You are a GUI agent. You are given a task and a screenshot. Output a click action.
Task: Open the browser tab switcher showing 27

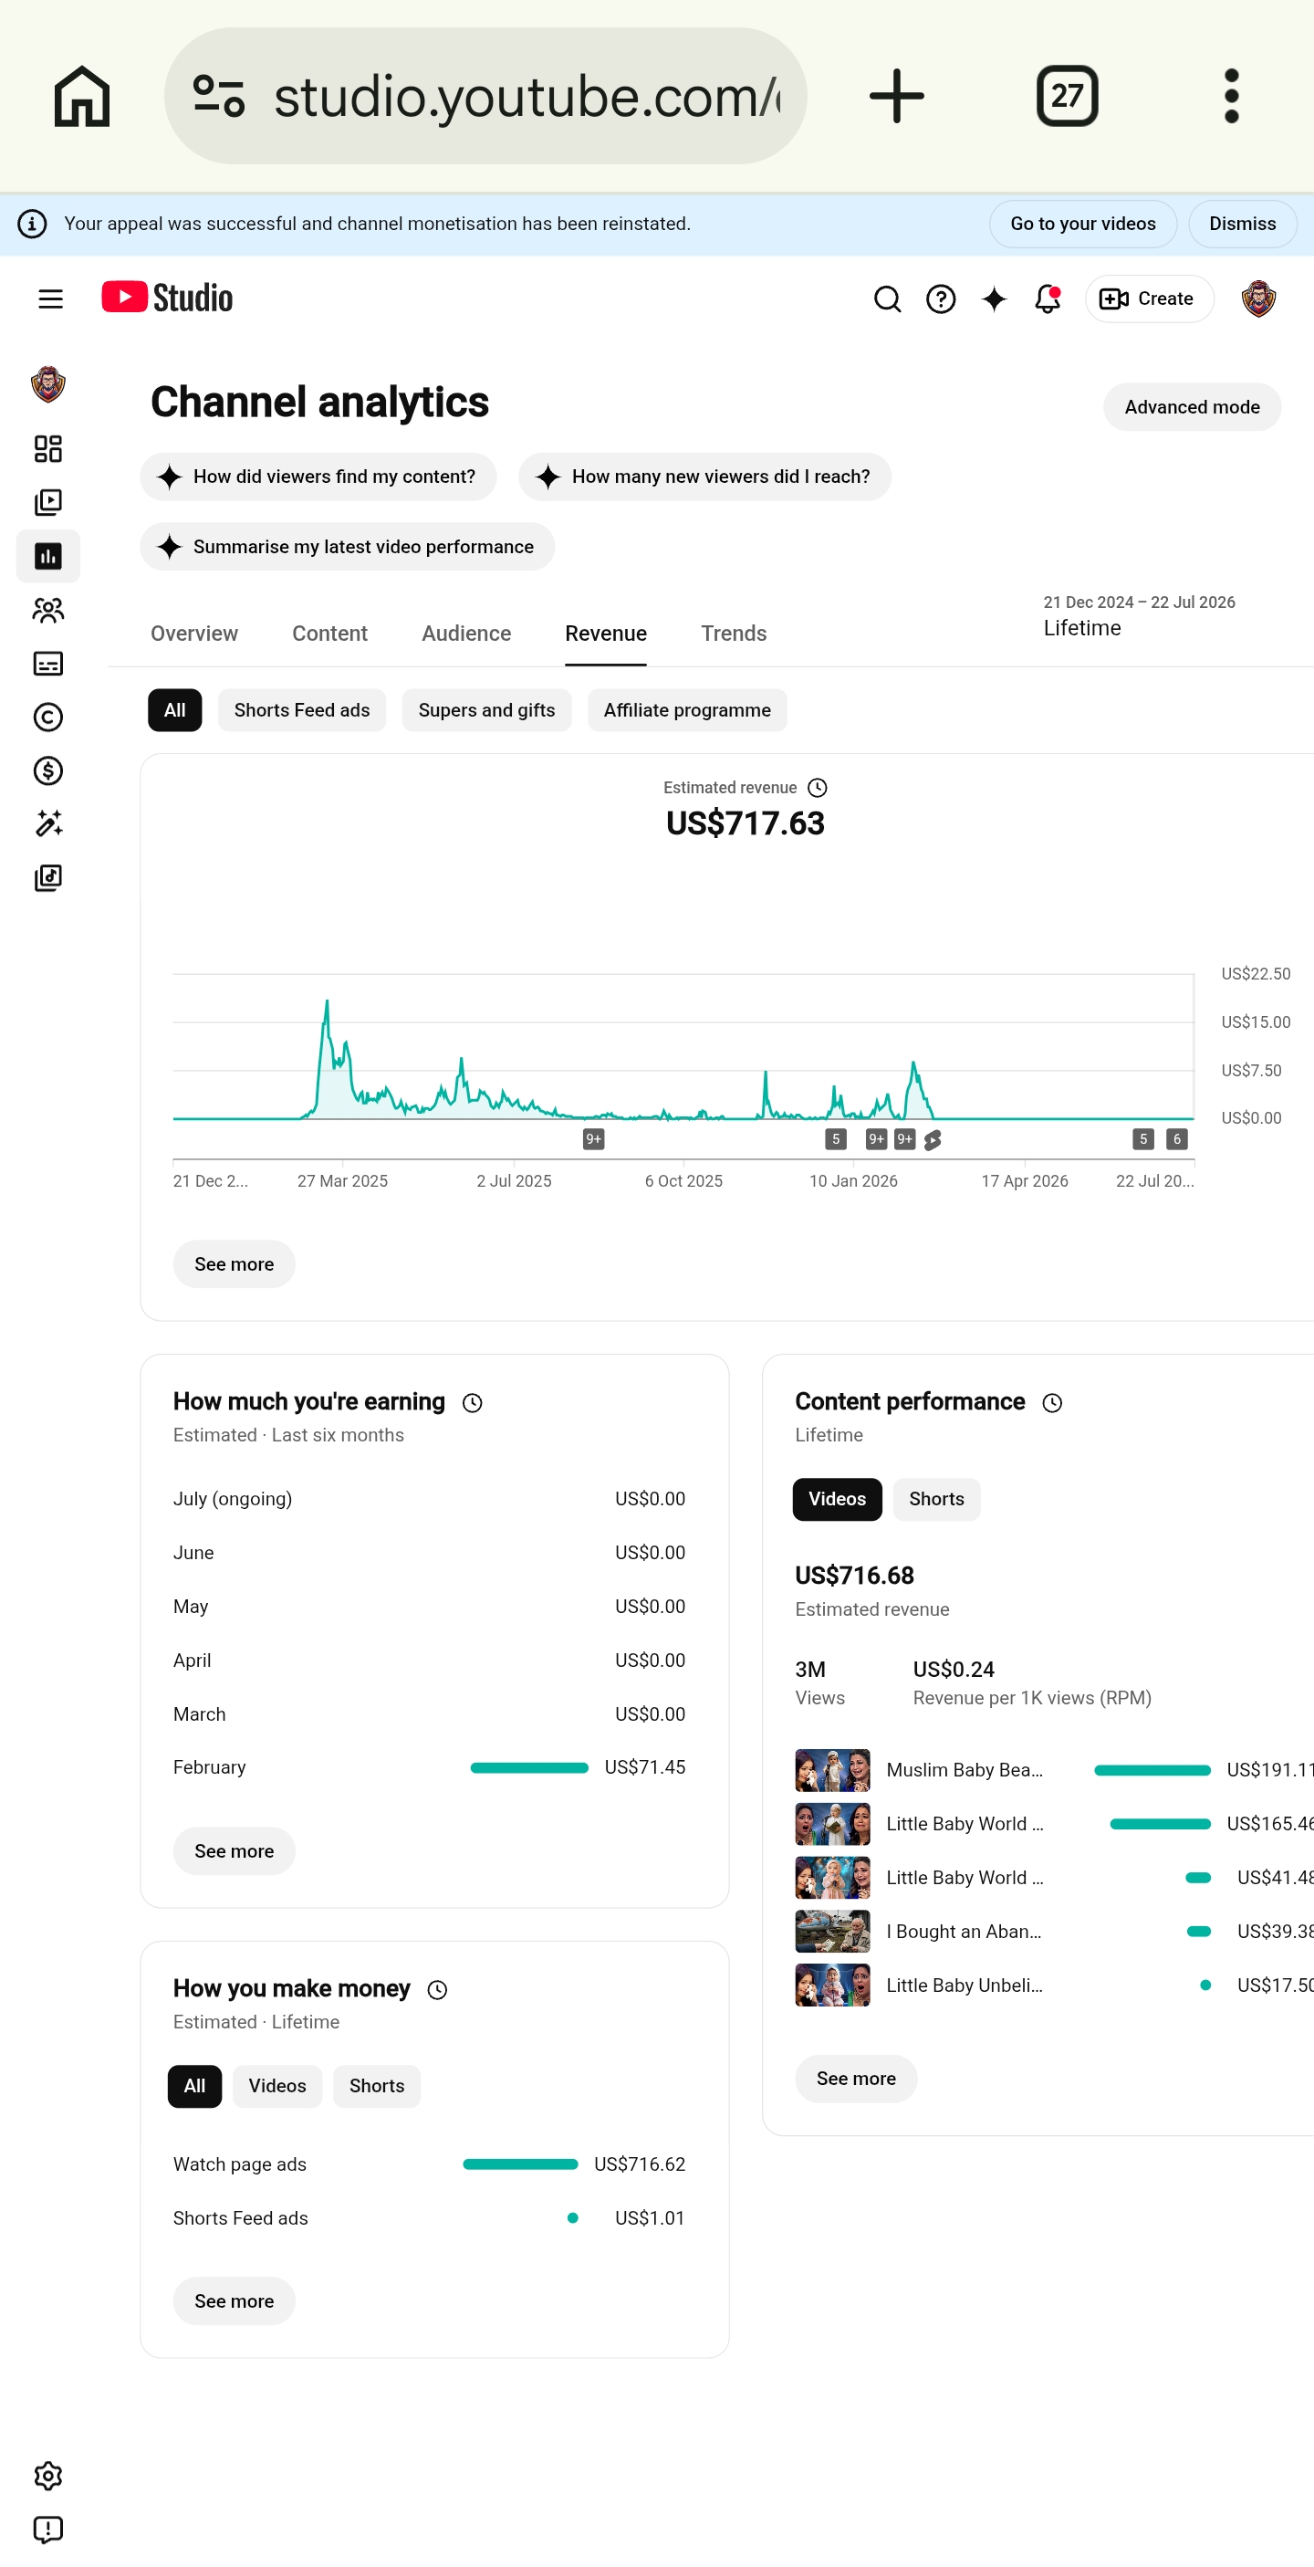pyautogui.click(x=1067, y=96)
